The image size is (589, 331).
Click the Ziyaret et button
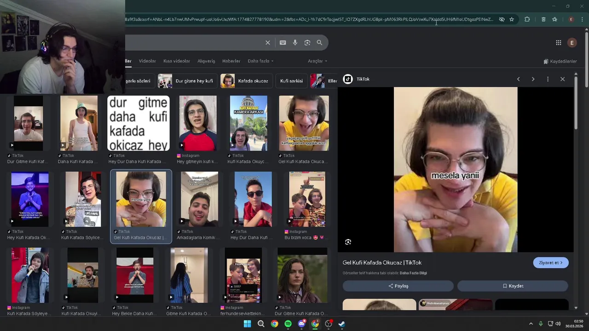pyautogui.click(x=551, y=263)
